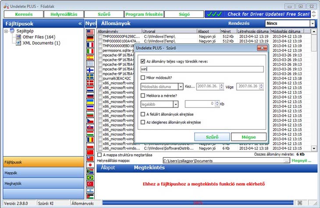The height and width of the screenshot is (208, 320).
Task: Uncheck the checked x86_microsoft-wind file row
Action: (x=100, y=88)
